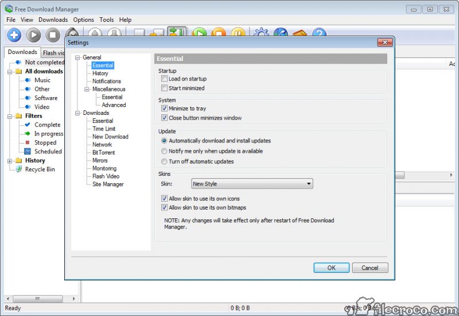Open the Options menu
Screen dimensions: 459x316
[83, 20]
